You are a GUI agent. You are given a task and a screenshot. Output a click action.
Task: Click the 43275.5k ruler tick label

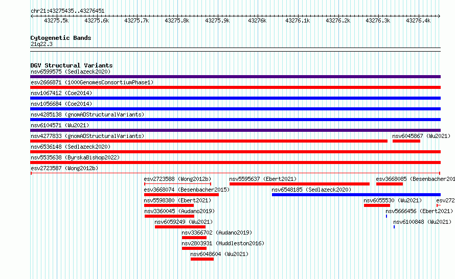click(x=56, y=20)
